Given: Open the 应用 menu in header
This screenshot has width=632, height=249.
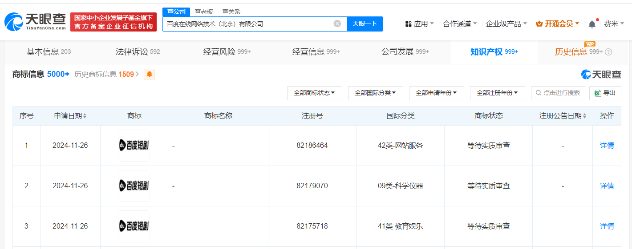Looking at the screenshot, I should (420, 24).
